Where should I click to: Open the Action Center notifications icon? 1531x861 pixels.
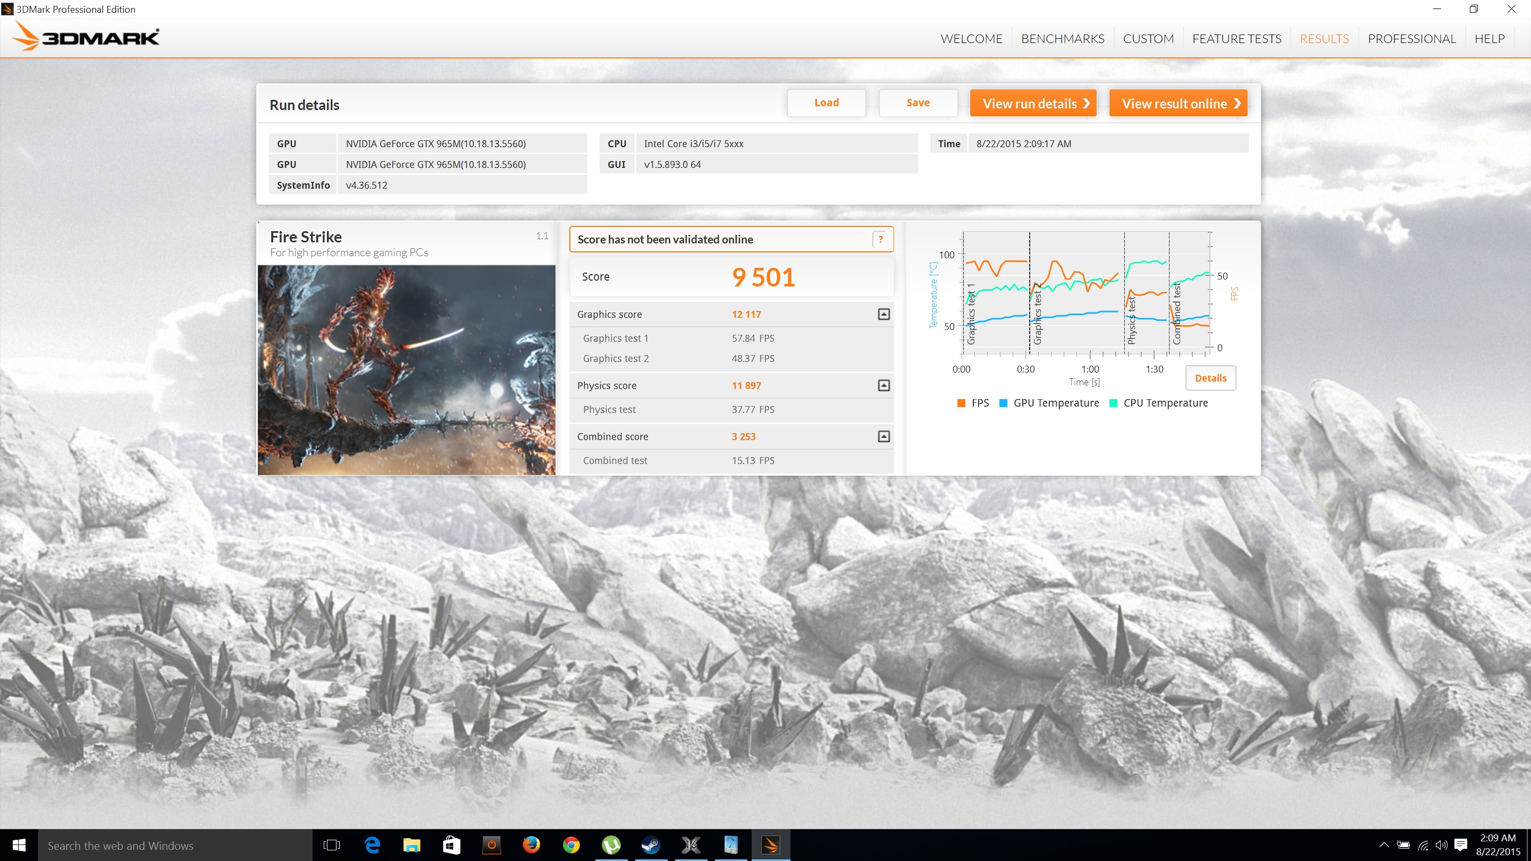[1461, 845]
